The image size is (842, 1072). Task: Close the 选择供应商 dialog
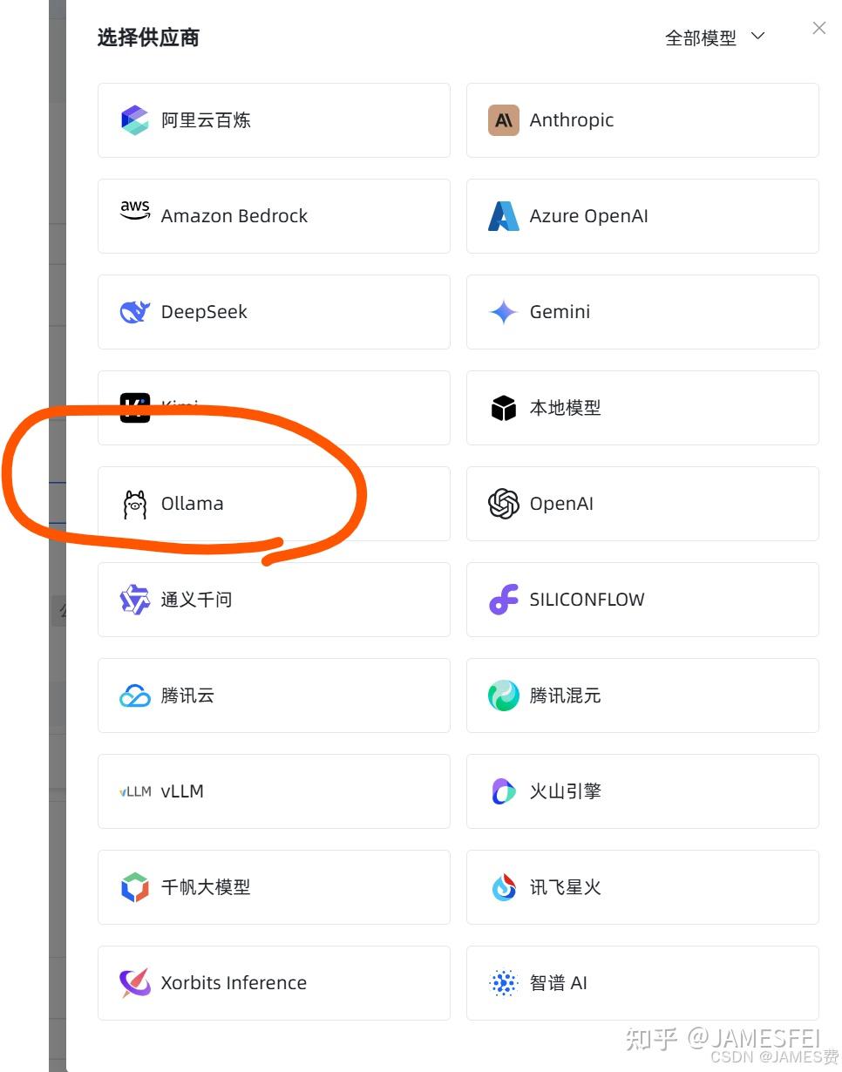pyautogui.click(x=818, y=28)
